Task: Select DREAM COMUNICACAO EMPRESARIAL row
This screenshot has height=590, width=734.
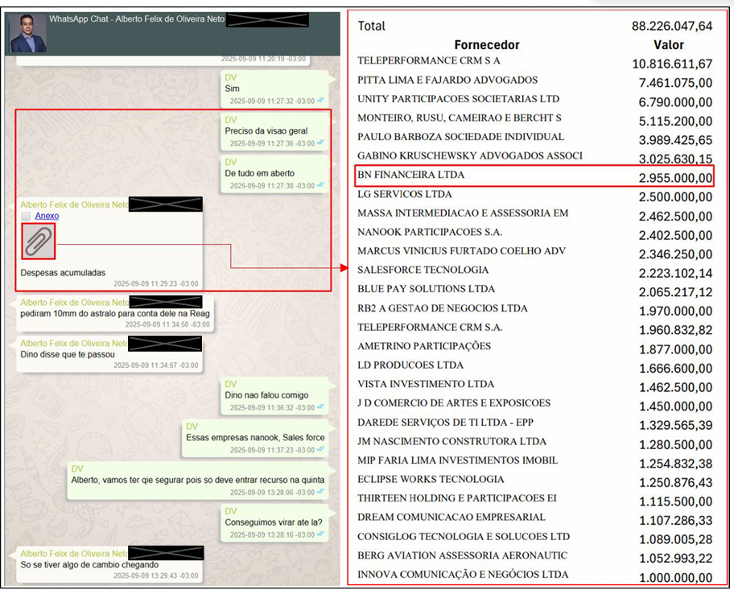Action: (x=534, y=518)
